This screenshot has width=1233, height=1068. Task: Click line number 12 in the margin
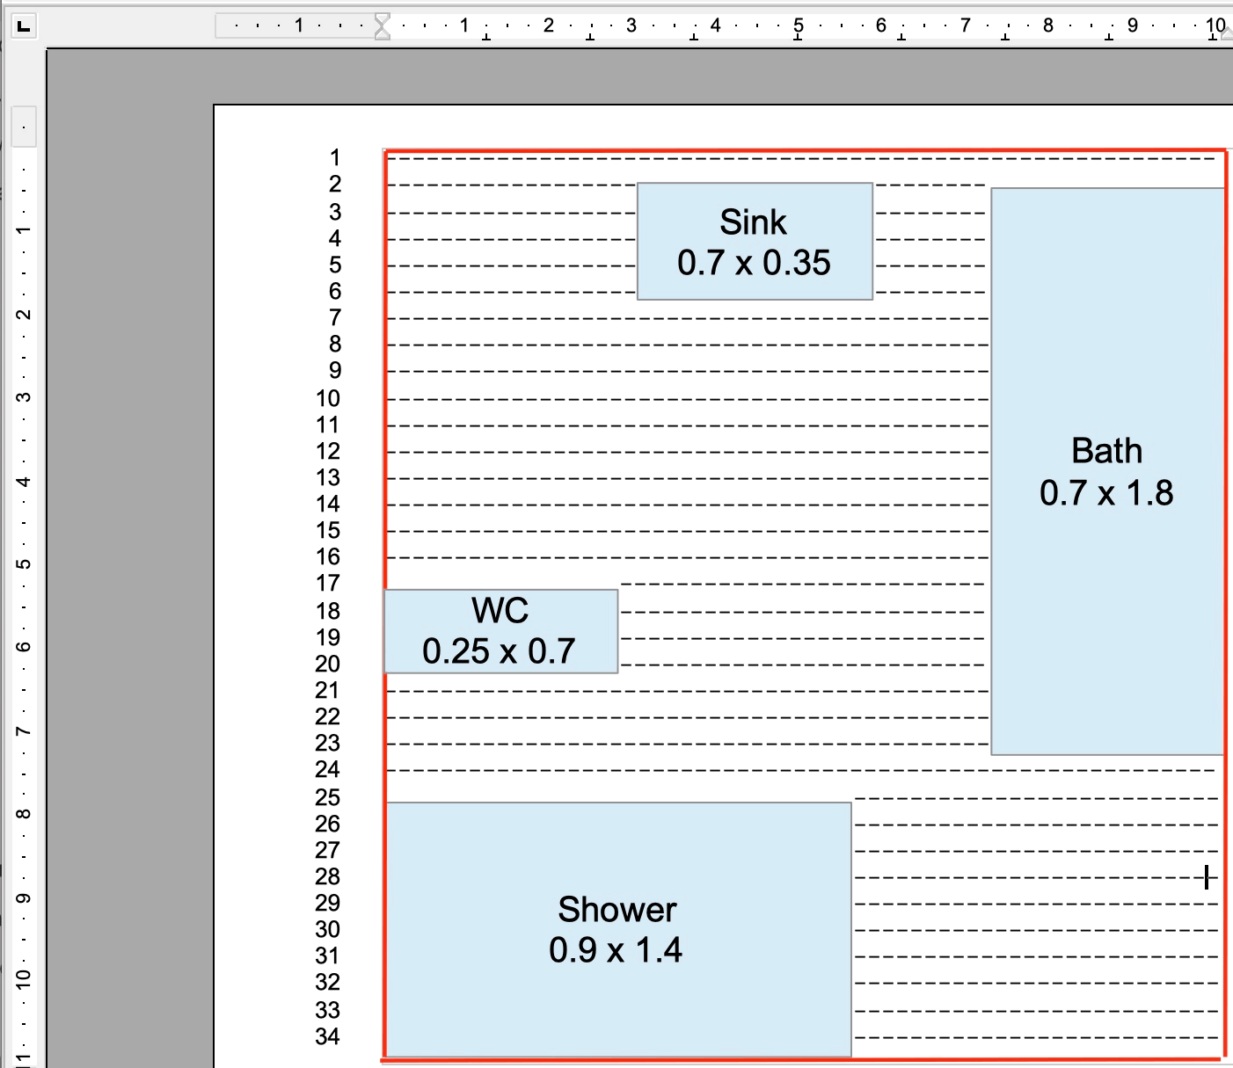click(x=328, y=451)
